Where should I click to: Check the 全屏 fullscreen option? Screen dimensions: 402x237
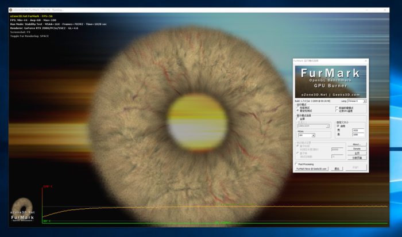298,119
